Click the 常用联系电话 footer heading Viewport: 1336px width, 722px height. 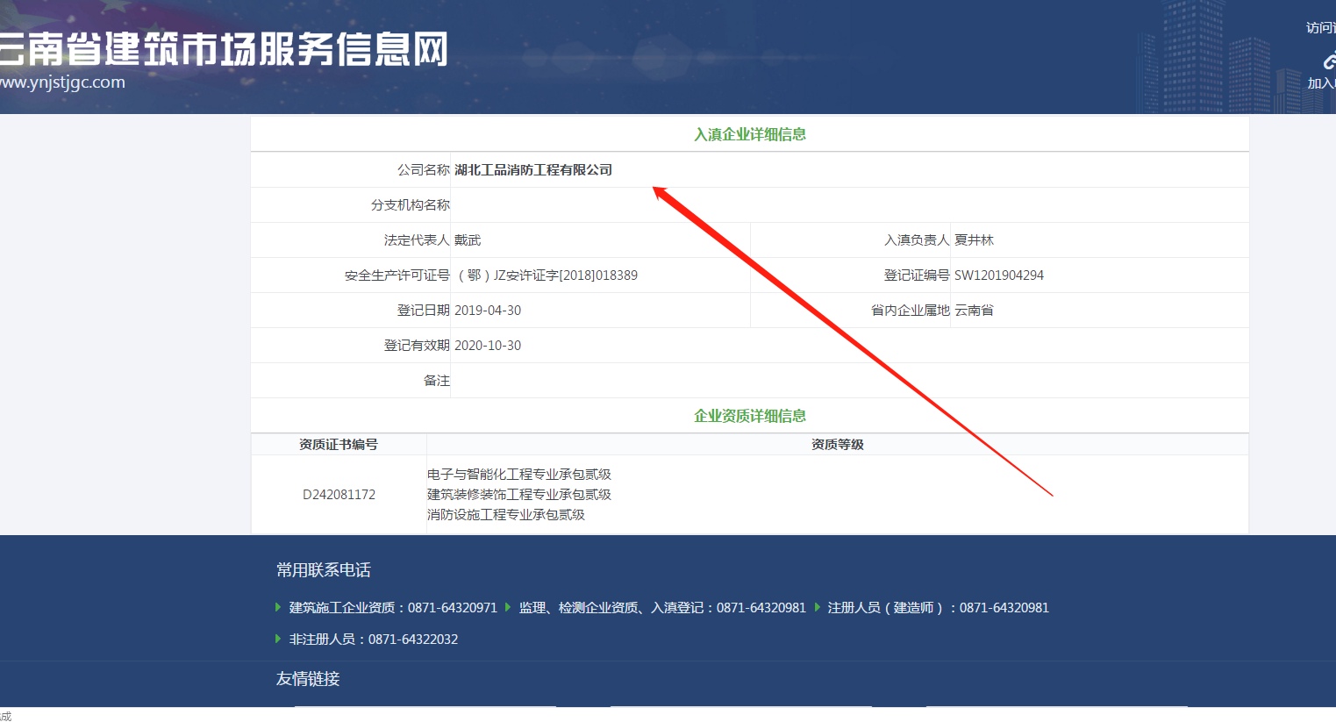pos(324,570)
